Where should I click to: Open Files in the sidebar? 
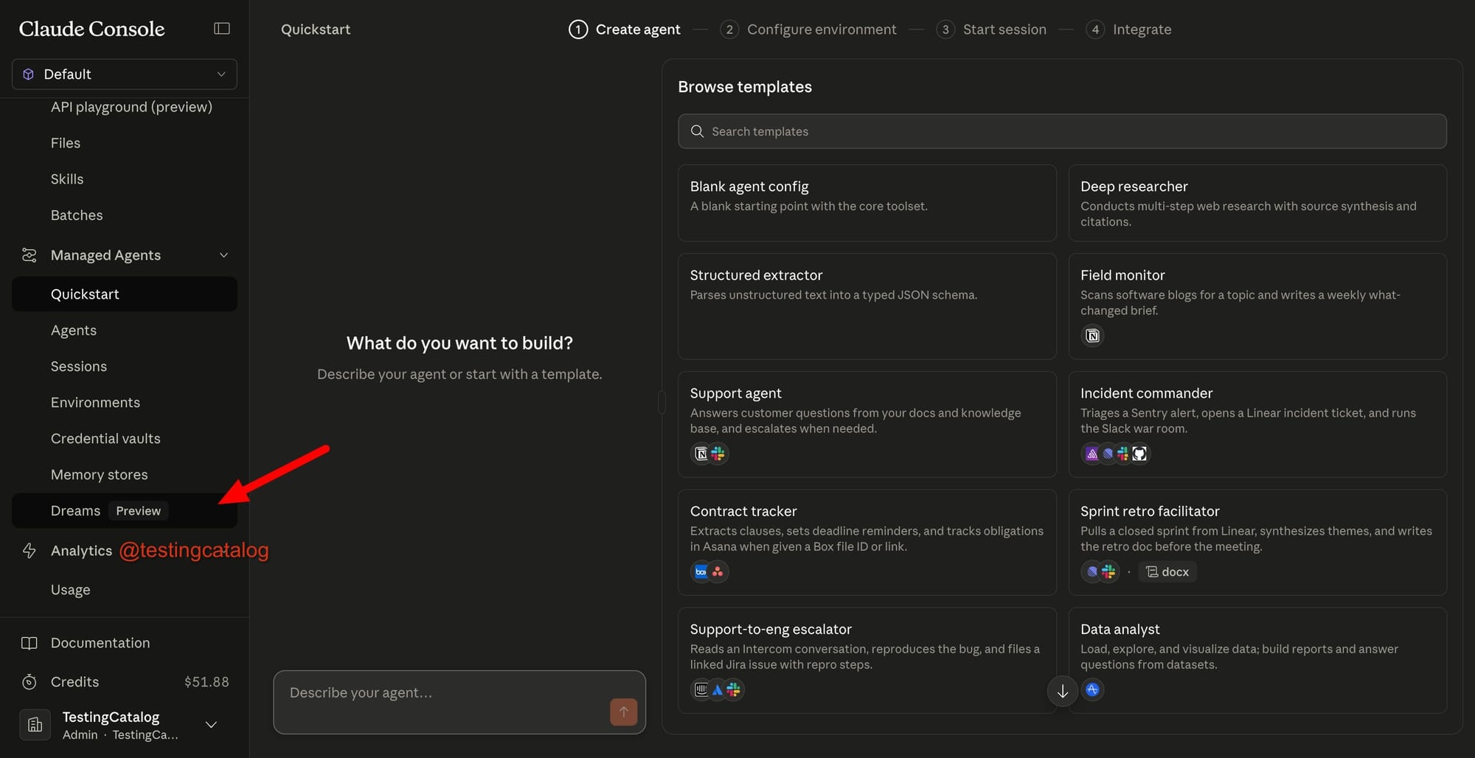(66, 143)
